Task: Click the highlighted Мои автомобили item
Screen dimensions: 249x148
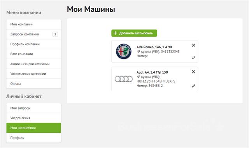Action: [x=34, y=128]
